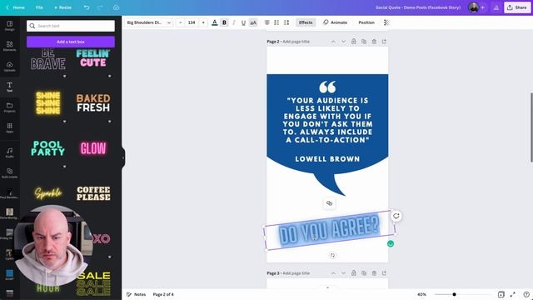Click the cloud save status icon
533x300 pixels.
117,7
